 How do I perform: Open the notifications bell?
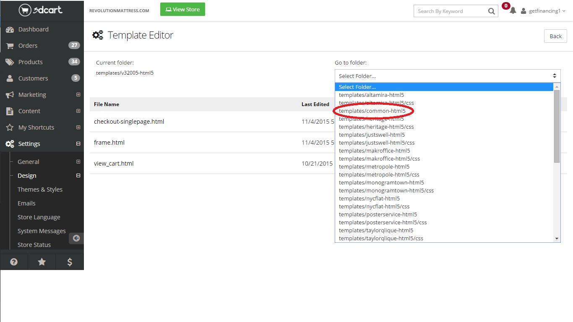click(x=513, y=11)
